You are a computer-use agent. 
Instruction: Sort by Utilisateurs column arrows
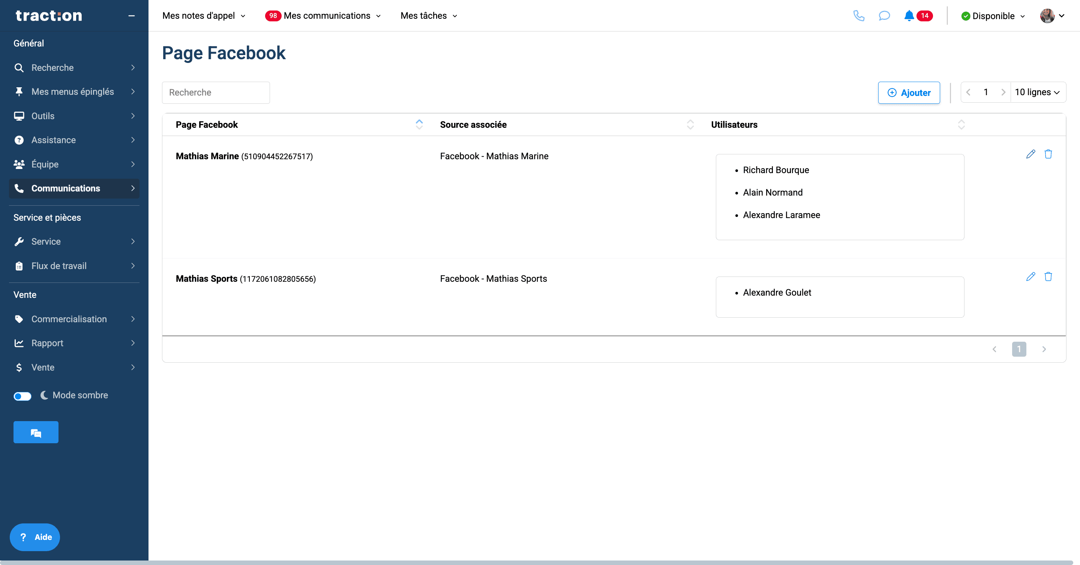pos(961,124)
